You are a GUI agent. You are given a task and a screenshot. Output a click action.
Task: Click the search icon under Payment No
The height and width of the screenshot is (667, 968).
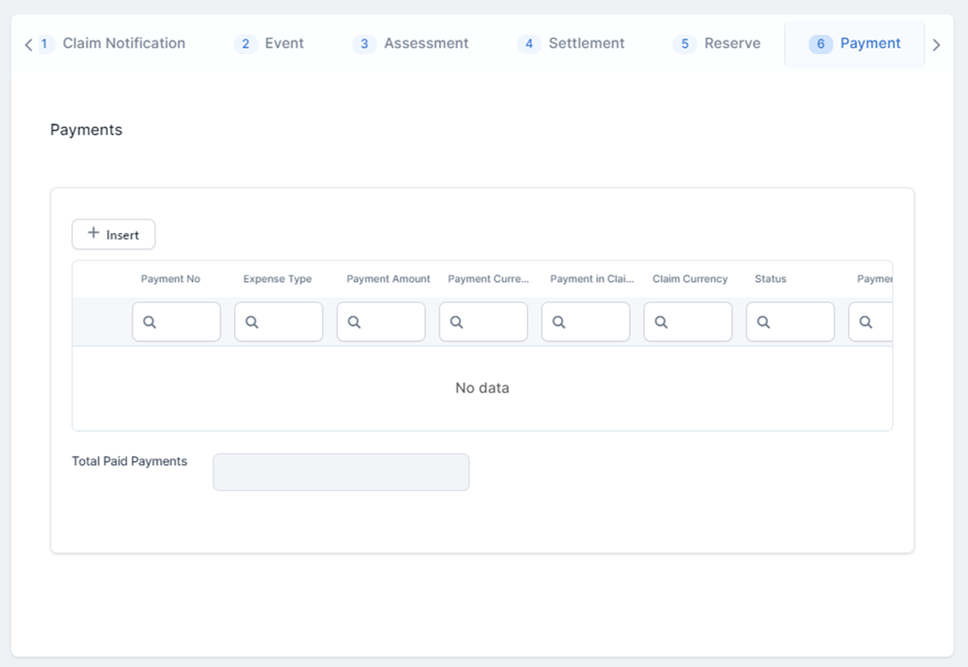150,322
